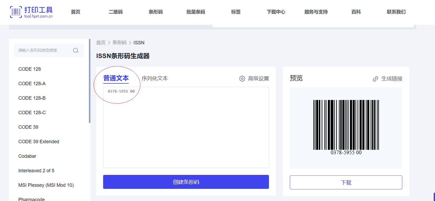Go to 条形码 in top navigation
Viewport: 435px width, 201px height.
tap(156, 12)
